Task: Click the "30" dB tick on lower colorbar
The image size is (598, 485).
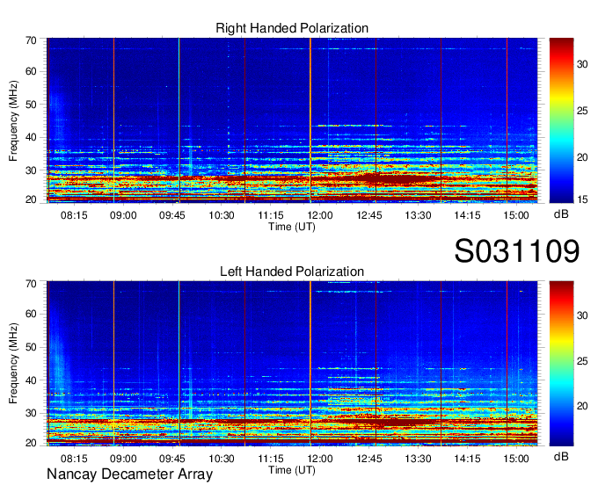Action: click(x=582, y=315)
